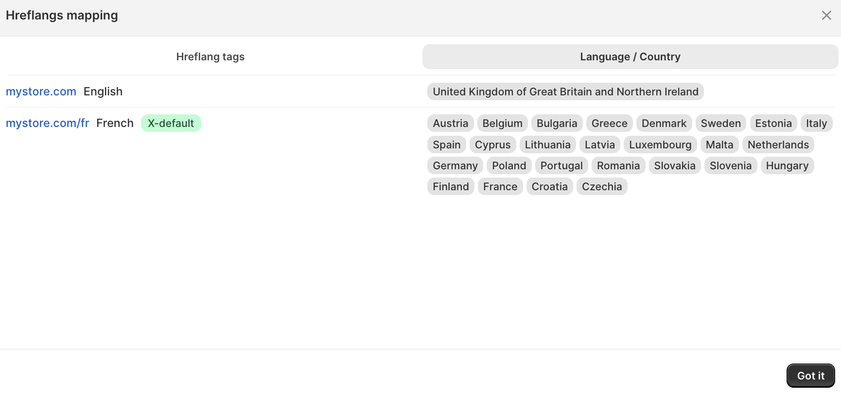Open the mystore.com/fr link
The height and width of the screenshot is (397, 841).
[x=47, y=123]
